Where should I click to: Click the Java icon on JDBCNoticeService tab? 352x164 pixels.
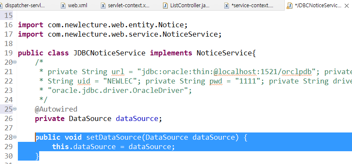(290, 6)
